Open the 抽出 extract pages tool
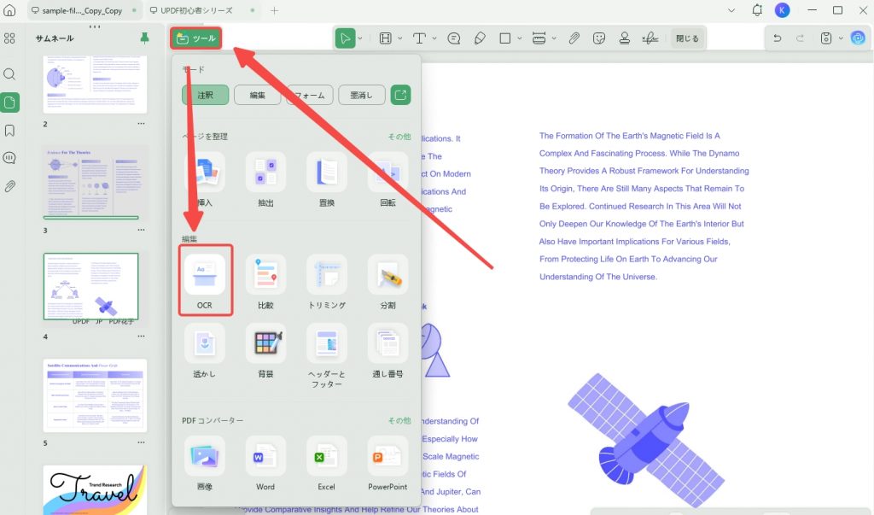The height and width of the screenshot is (515, 874). point(266,179)
